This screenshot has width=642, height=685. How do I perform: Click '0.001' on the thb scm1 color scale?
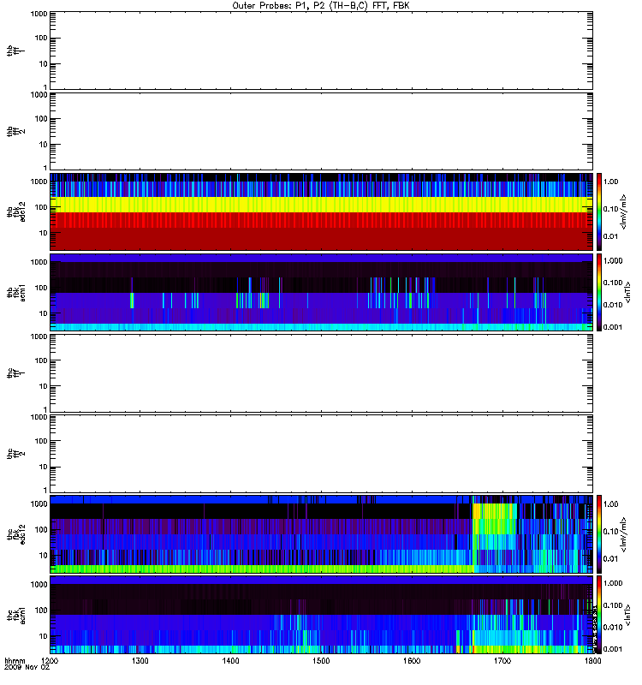point(613,327)
